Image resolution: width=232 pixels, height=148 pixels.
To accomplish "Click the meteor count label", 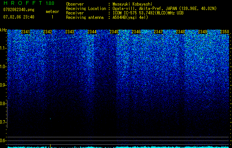I will 52,11.
